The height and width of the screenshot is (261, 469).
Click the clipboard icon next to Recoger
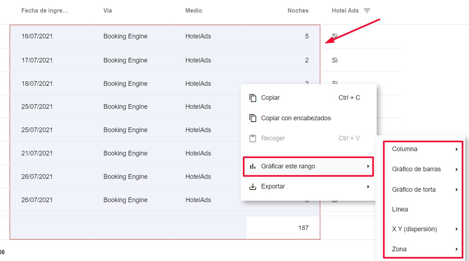coord(253,138)
